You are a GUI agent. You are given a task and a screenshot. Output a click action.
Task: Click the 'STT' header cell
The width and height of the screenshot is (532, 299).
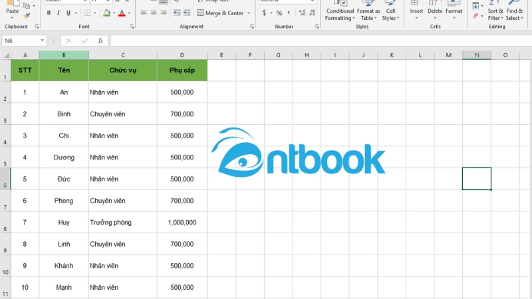pyautogui.click(x=25, y=70)
